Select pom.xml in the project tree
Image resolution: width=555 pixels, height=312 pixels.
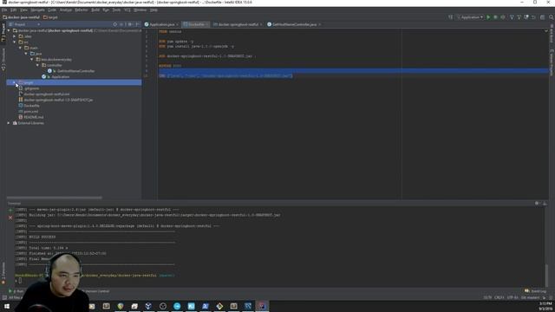pos(30,112)
